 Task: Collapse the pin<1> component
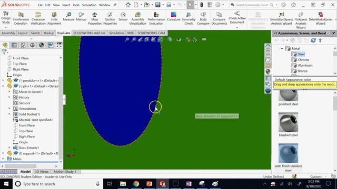[x=3, y=86]
